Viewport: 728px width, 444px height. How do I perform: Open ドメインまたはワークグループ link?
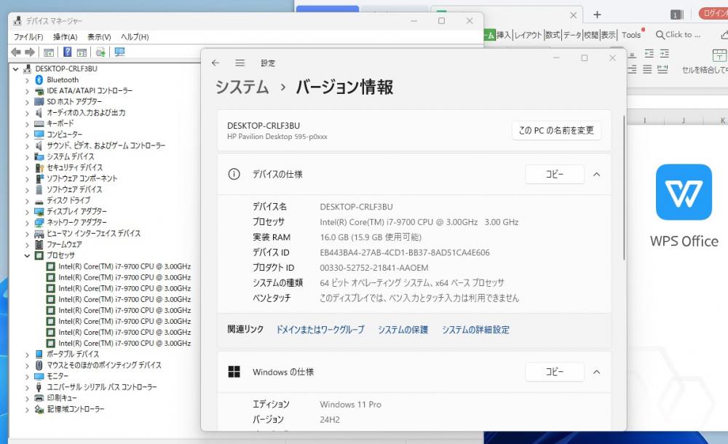[x=320, y=330]
